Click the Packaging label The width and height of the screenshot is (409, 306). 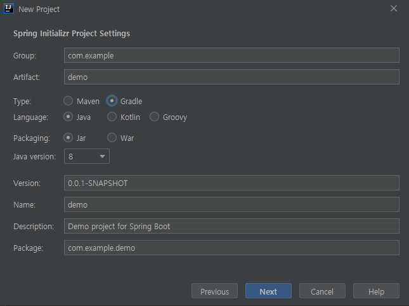(32, 138)
